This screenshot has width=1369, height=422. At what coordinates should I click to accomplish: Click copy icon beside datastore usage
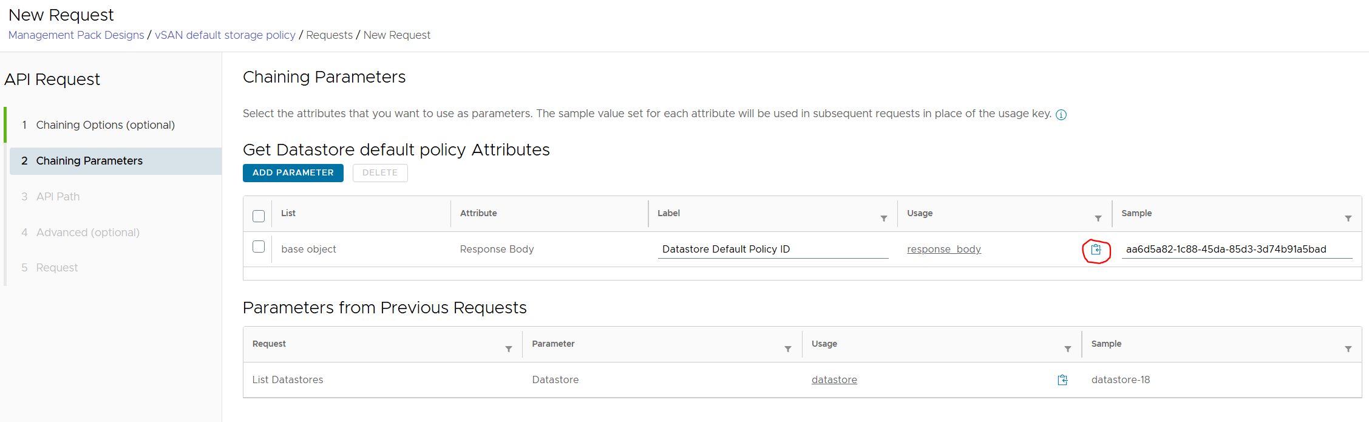[x=1062, y=380]
